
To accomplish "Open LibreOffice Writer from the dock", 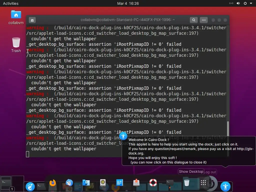I will point(119,182).
